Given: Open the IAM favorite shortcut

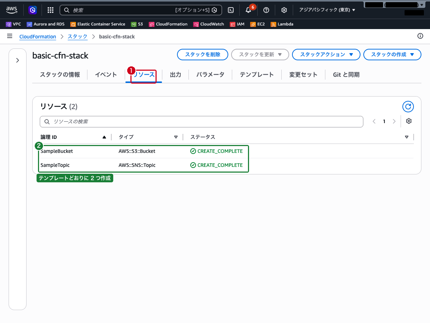Looking at the screenshot, I should point(237,24).
